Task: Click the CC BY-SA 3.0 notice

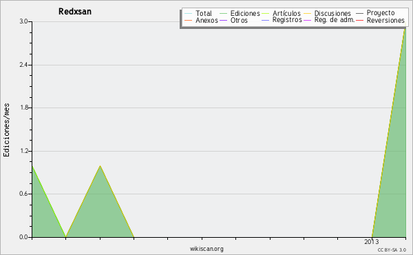Action: click(x=392, y=250)
